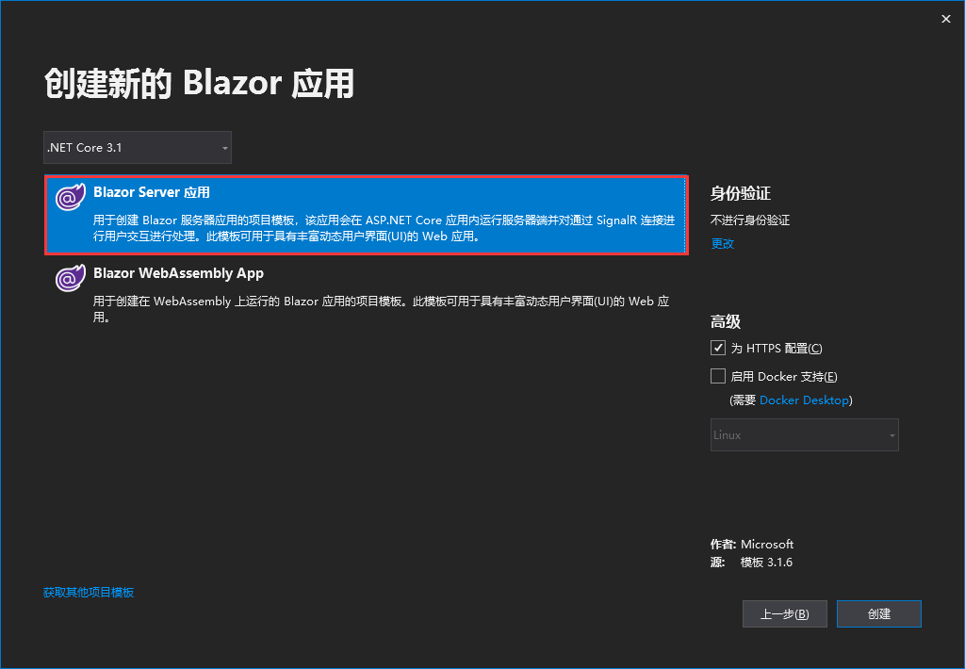The image size is (965, 669).
Task: Open the Docker Desktop link
Action: tap(804, 400)
